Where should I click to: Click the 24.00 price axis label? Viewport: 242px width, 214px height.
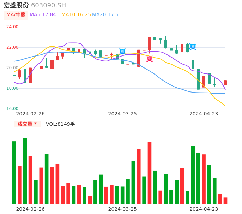[12, 27]
